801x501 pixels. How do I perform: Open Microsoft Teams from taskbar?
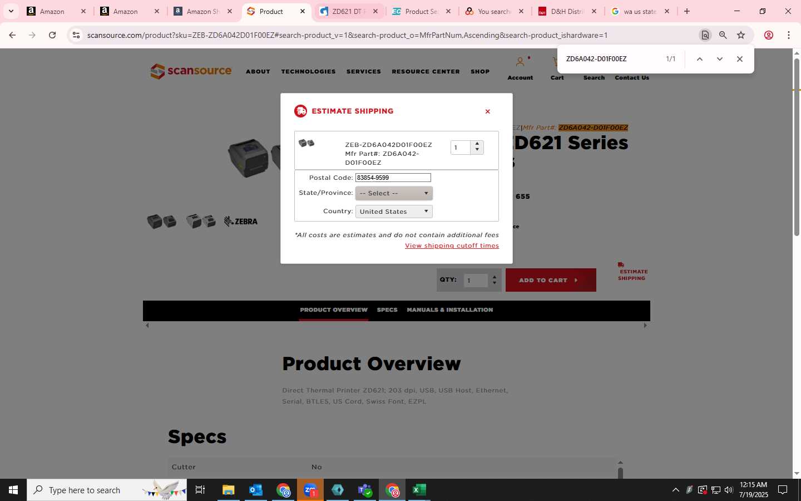365,490
